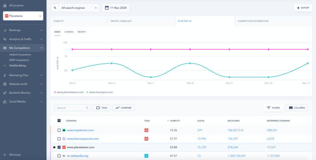The image size is (316, 160).
Task: Expand the Backlink Monitor chevron
Action: pyautogui.click(x=41, y=93)
